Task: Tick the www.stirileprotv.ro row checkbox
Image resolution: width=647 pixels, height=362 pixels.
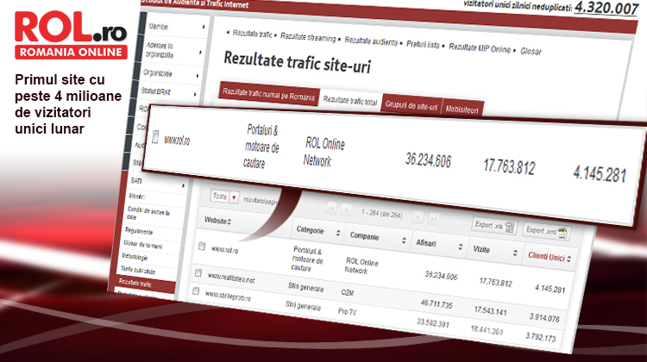Action: click(196, 291)
